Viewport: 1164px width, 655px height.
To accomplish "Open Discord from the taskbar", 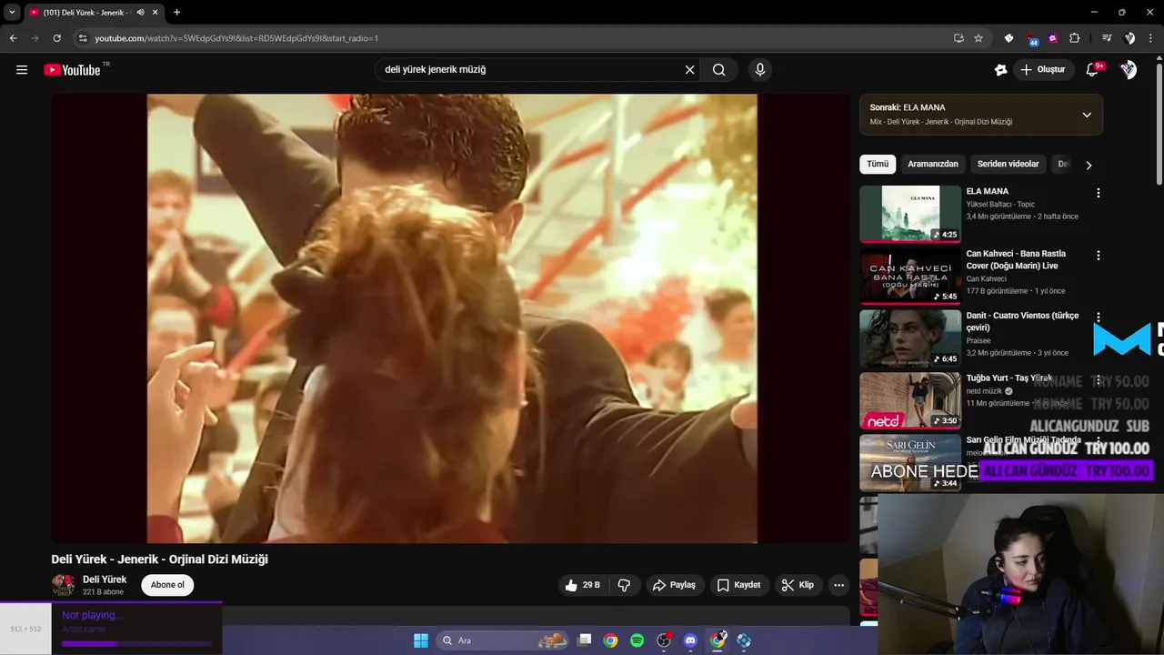I will (x=690, y=640).
